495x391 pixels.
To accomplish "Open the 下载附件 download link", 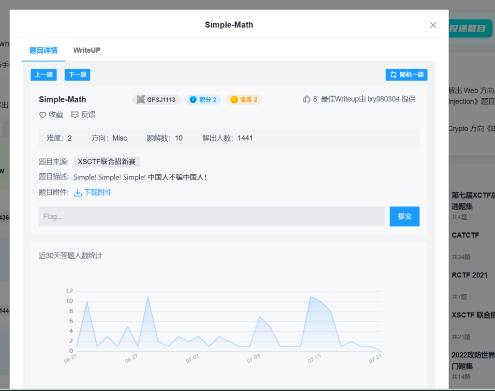I will point(98,193).
